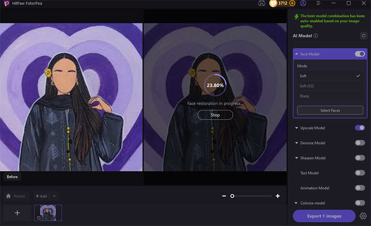Image resolution: width=371 pixels, height=226 pixels.
Task: Click the AI Model reset icon
Action: coord(363,36)
